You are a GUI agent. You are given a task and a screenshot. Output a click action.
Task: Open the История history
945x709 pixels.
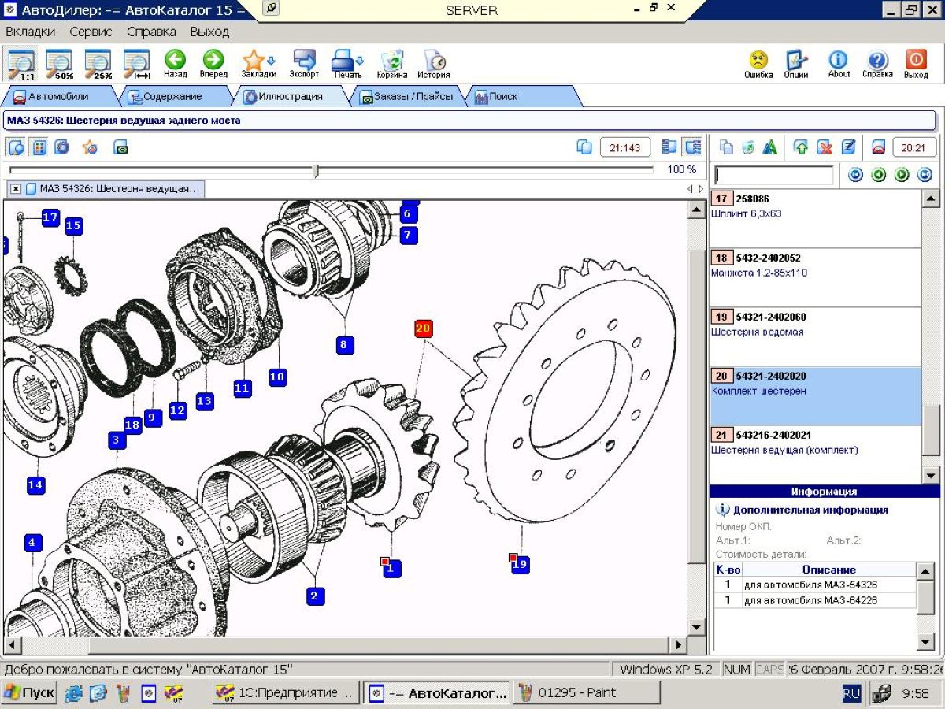[x=434, y=64]
